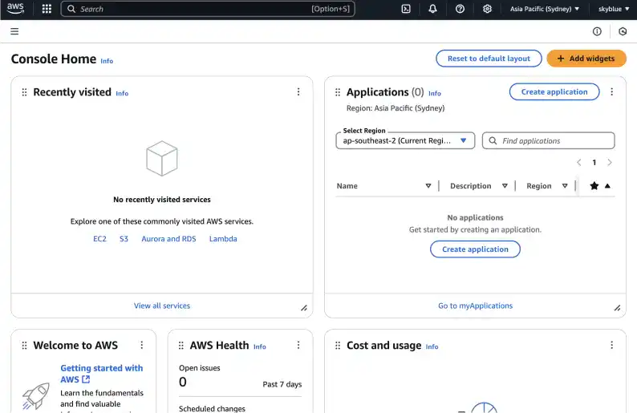Open Go to myApplications link
Screen dimensions: 637x413
click(x=475, y=306)
